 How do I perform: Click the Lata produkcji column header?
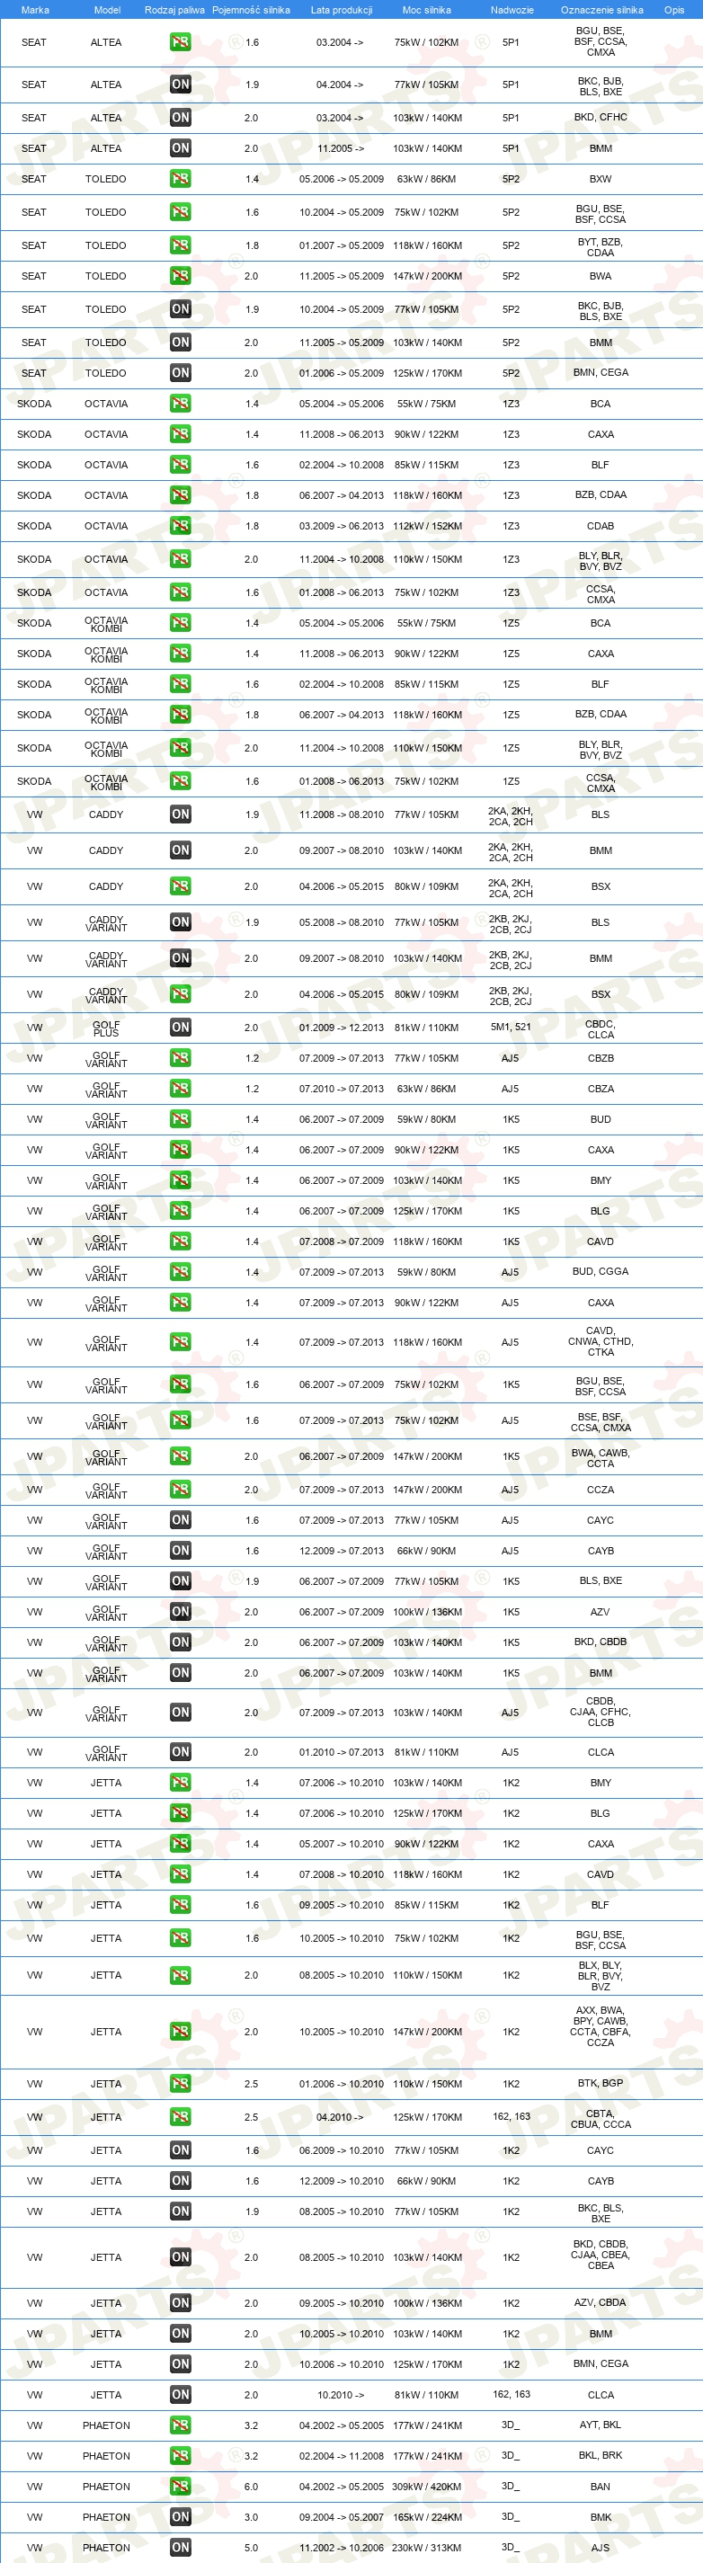(x=341, y=10)
